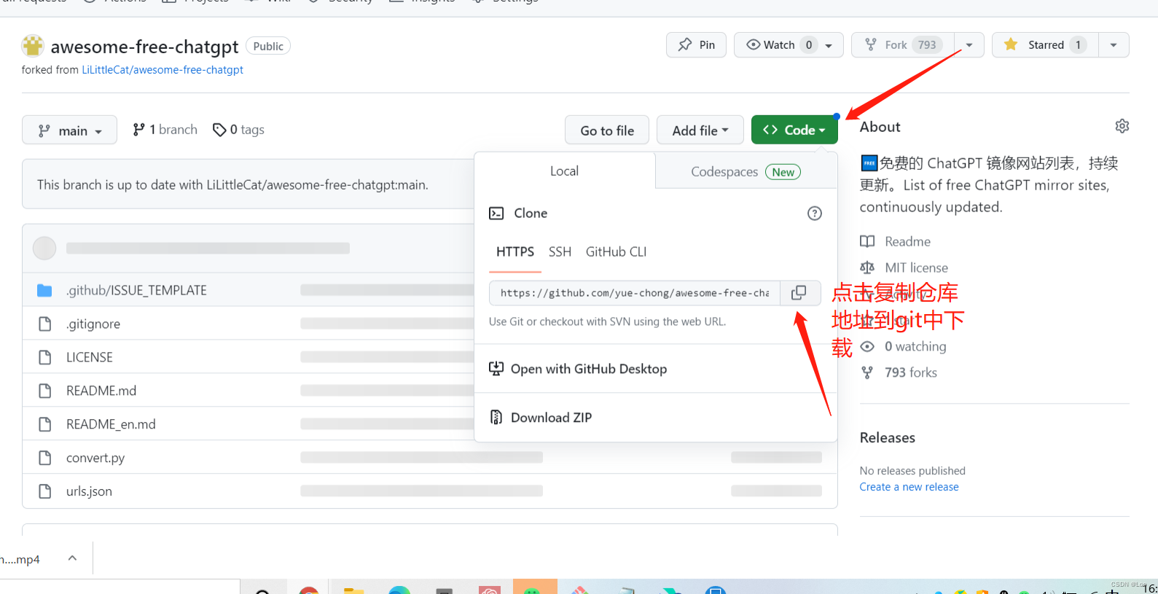Click Create a new release link
The width and height of the screenshot is (1158, 594).
(909, 487)
